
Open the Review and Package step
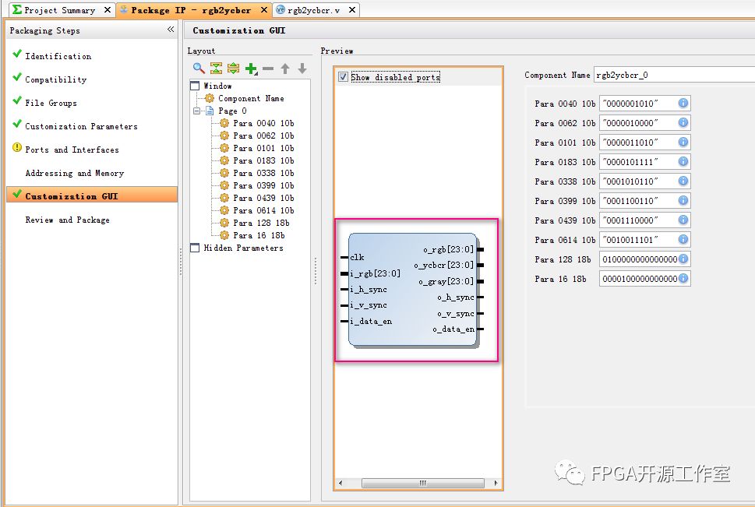click(67, 220)
